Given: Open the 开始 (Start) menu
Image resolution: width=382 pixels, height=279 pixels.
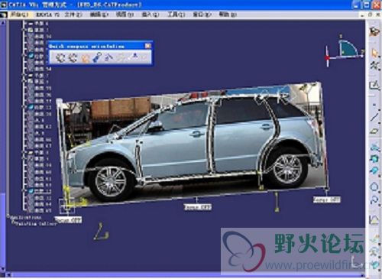Looking at the screenshot, I should point(19,15).
